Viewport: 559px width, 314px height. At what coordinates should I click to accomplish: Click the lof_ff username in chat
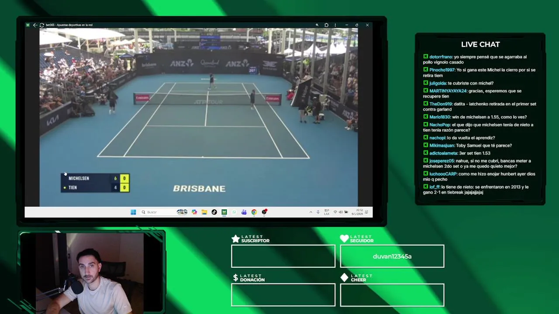(x=435, y=187)
